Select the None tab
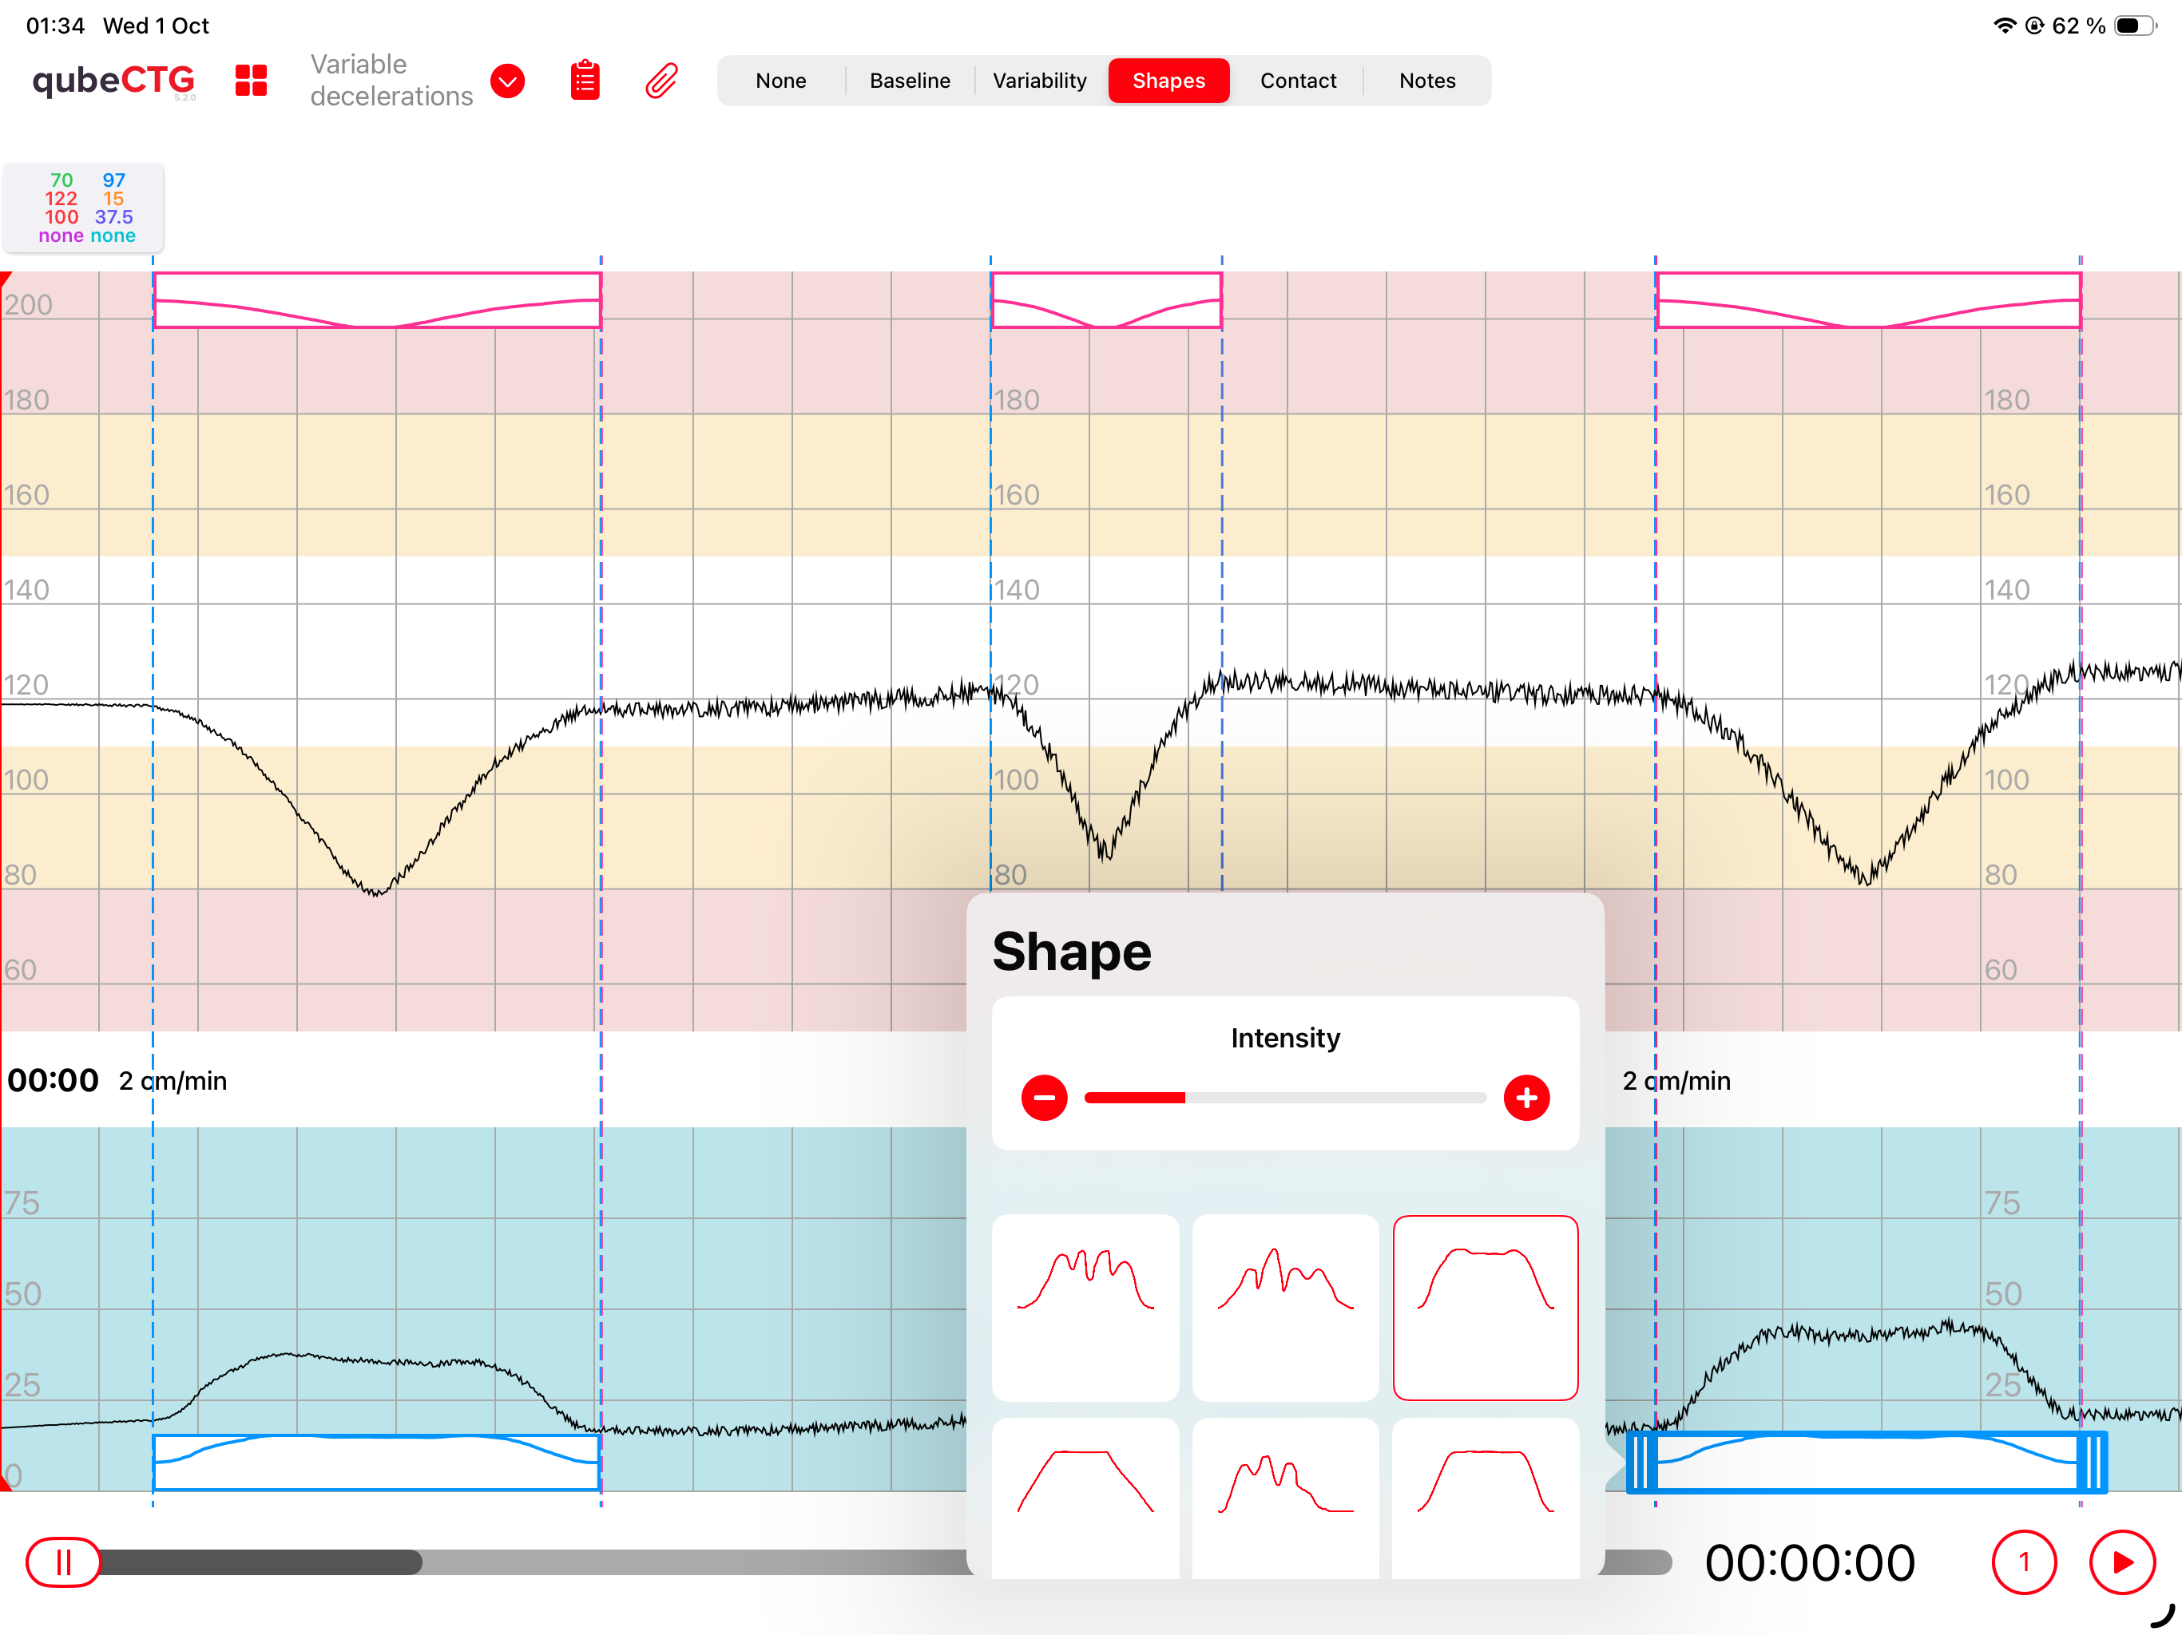 pos(780,81)
